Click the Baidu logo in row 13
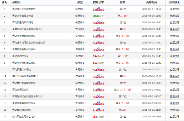 click(98, 90)
